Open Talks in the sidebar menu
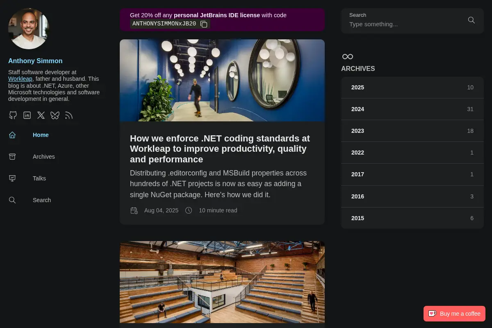Image resolution: width=492 pixels, height=328 pixels. [x=39, y=178]
